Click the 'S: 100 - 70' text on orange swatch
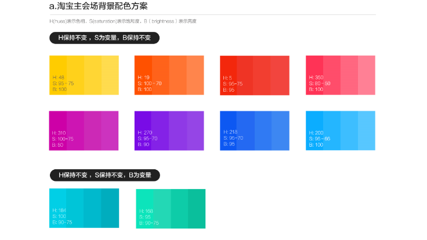The image size is (427, 240). click(150, 83)
